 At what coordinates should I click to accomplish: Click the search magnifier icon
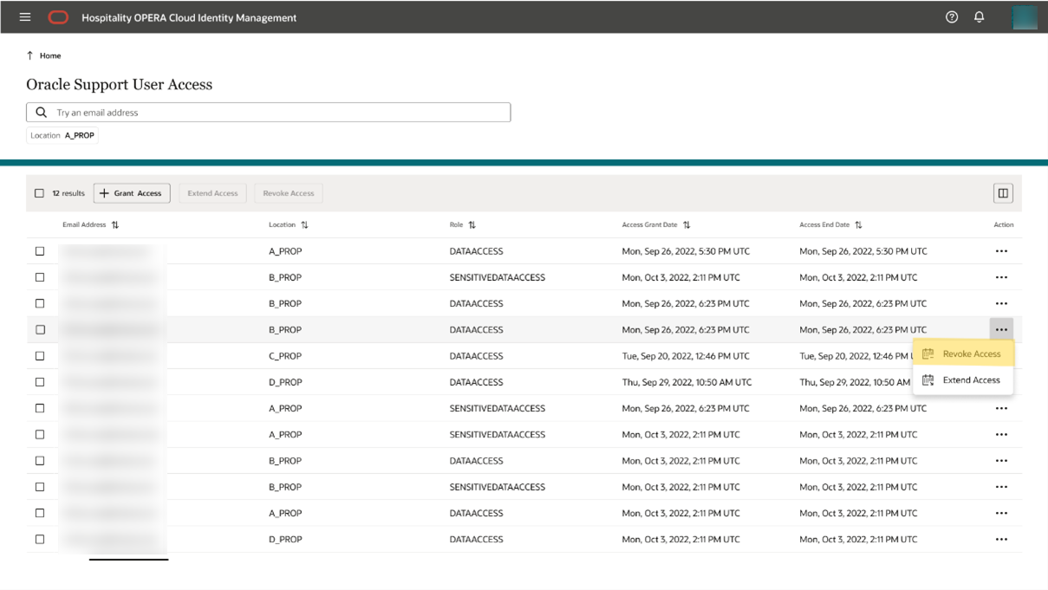41,112
